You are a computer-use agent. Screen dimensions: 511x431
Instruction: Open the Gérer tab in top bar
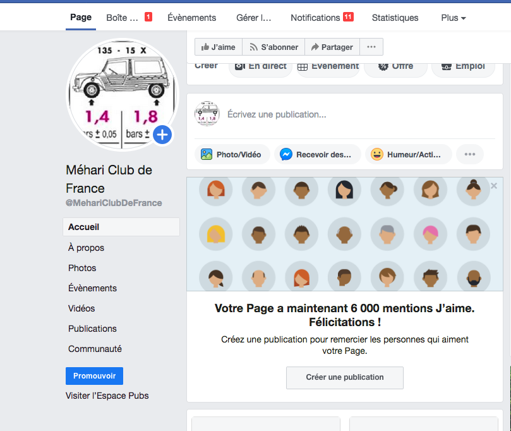pyautogui.click(x=253, y=18)
